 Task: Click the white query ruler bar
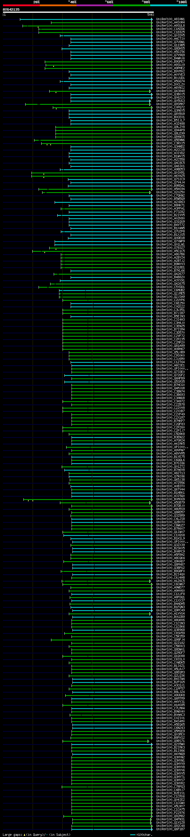click(78, 12)
